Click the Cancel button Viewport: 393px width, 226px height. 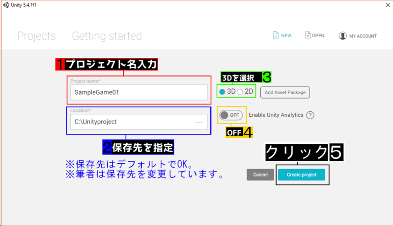click(260, 175)
